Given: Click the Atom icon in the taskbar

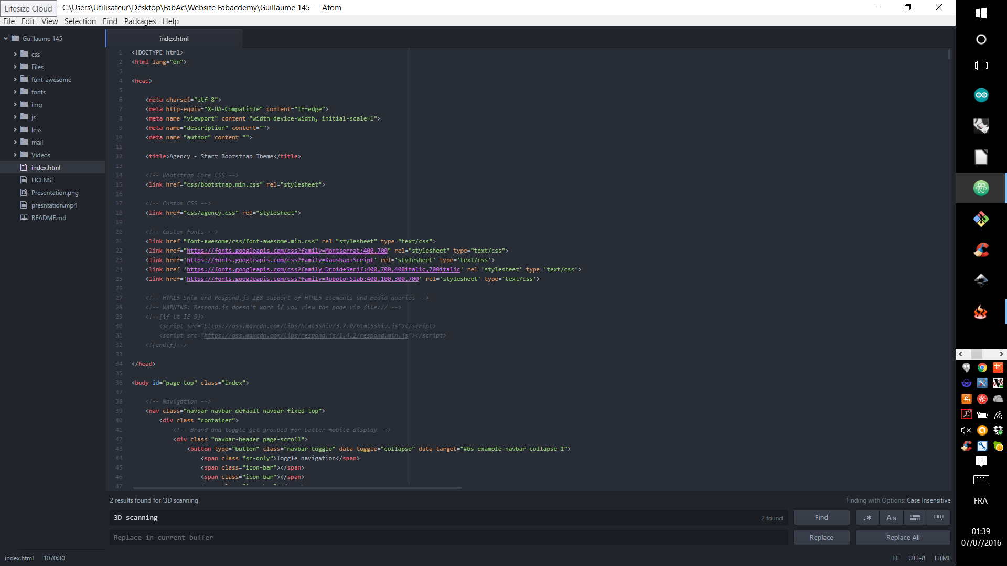Looking at the screenshot, I should click(981, 188).
